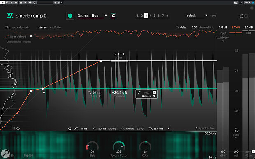Enable mid/side mode
Image resolution: width=255 pixels, height=159 pixels.
[55, 28]
